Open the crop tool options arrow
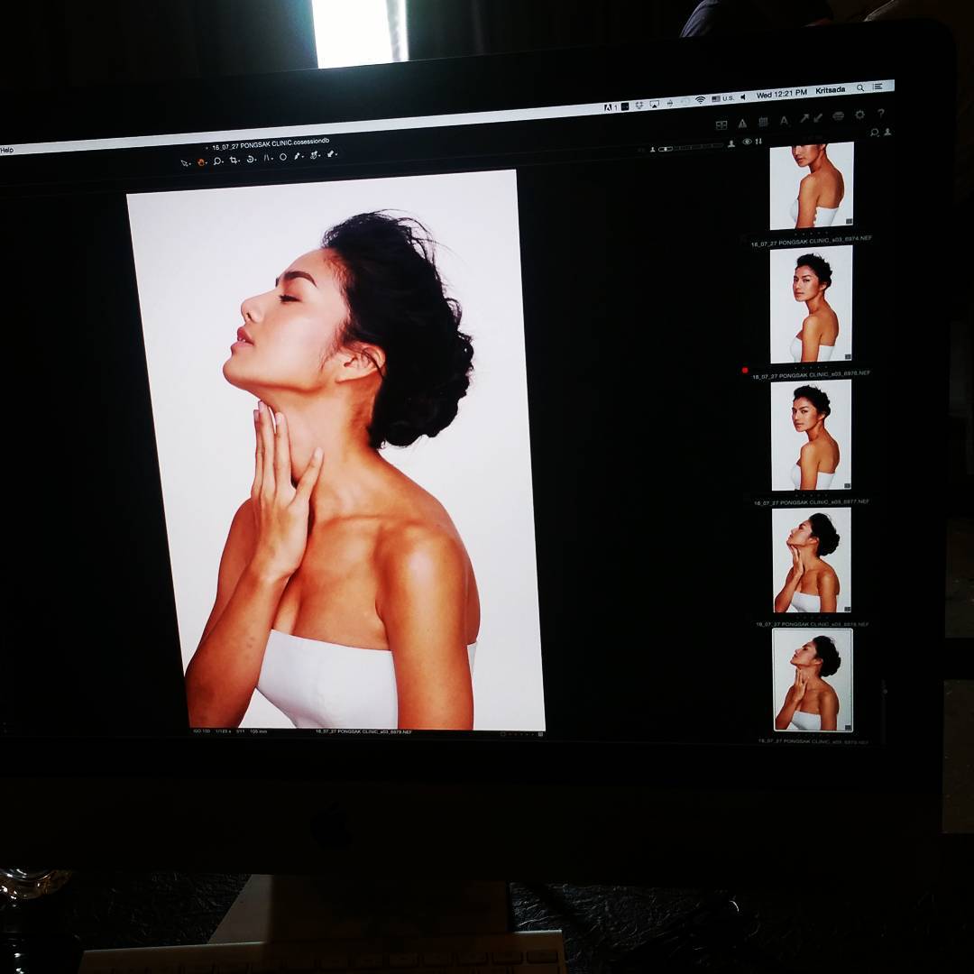The image size is (974, 974). coord(239,161)
